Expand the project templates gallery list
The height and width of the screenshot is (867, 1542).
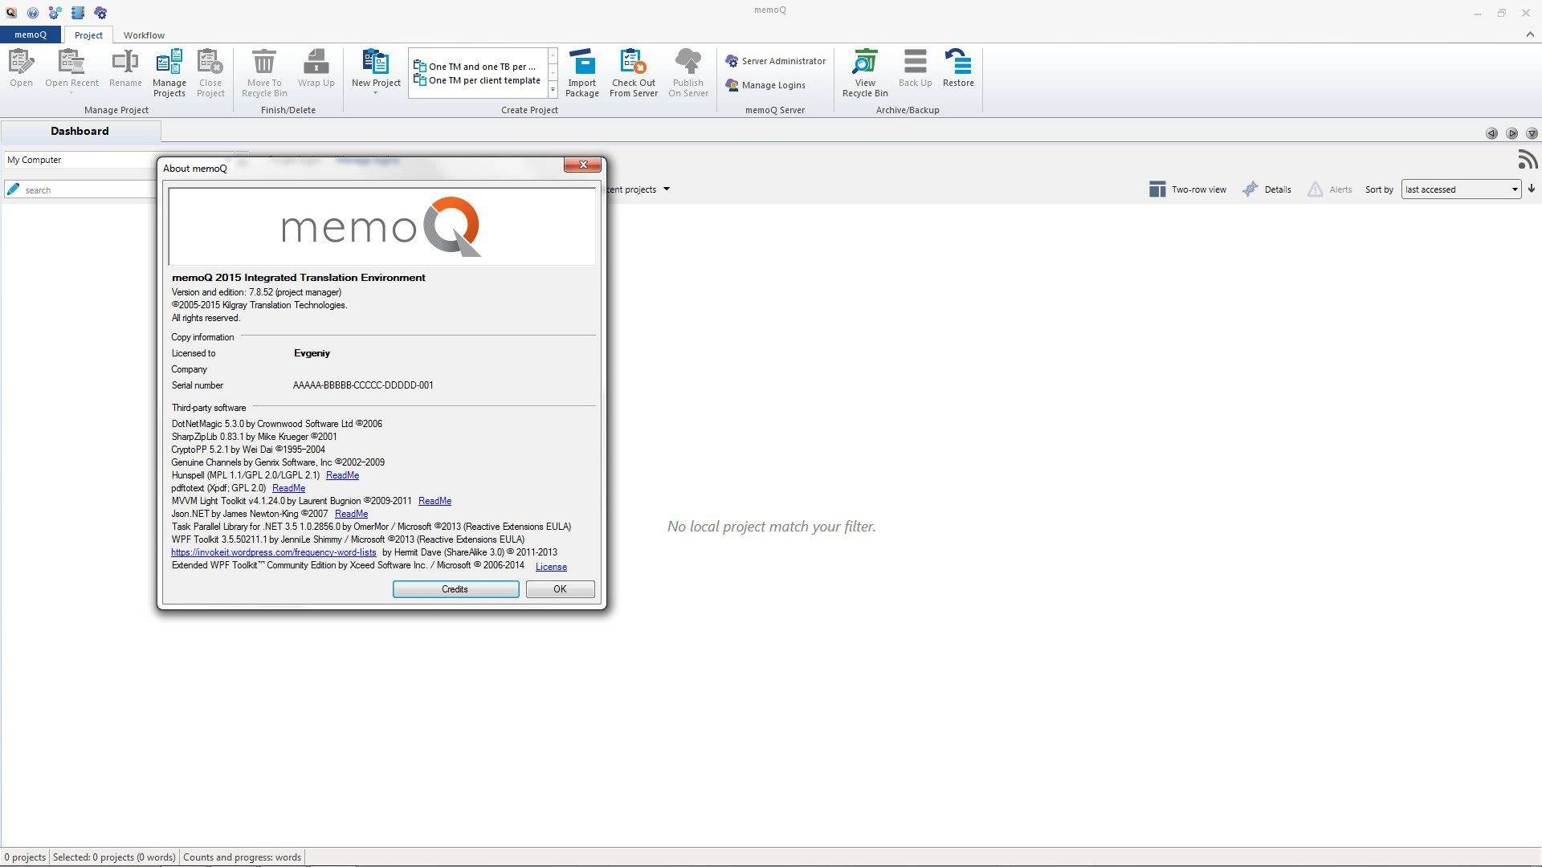pyautogui.click(x=553, y=91)
